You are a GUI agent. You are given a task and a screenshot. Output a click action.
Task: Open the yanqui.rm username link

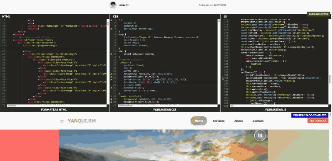[x=124, y=5]
